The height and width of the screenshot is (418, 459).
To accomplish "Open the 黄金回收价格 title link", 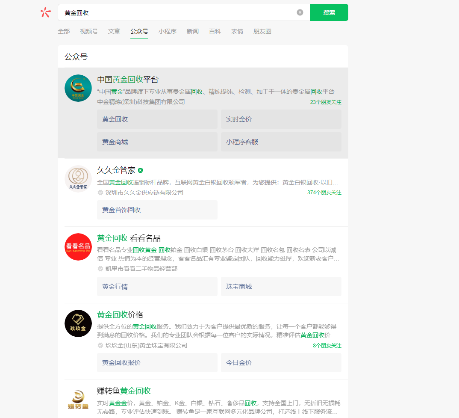I will 120,314.
